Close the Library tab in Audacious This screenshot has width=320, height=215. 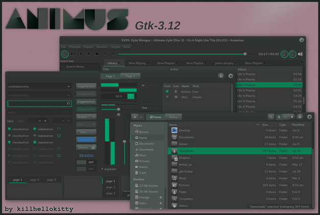coord(119,63)
